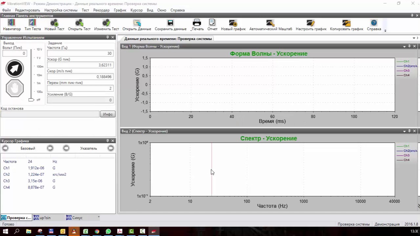Select Данные реального времени document tab
Viewport: 420px width, 236px height.
click(168, 39)
